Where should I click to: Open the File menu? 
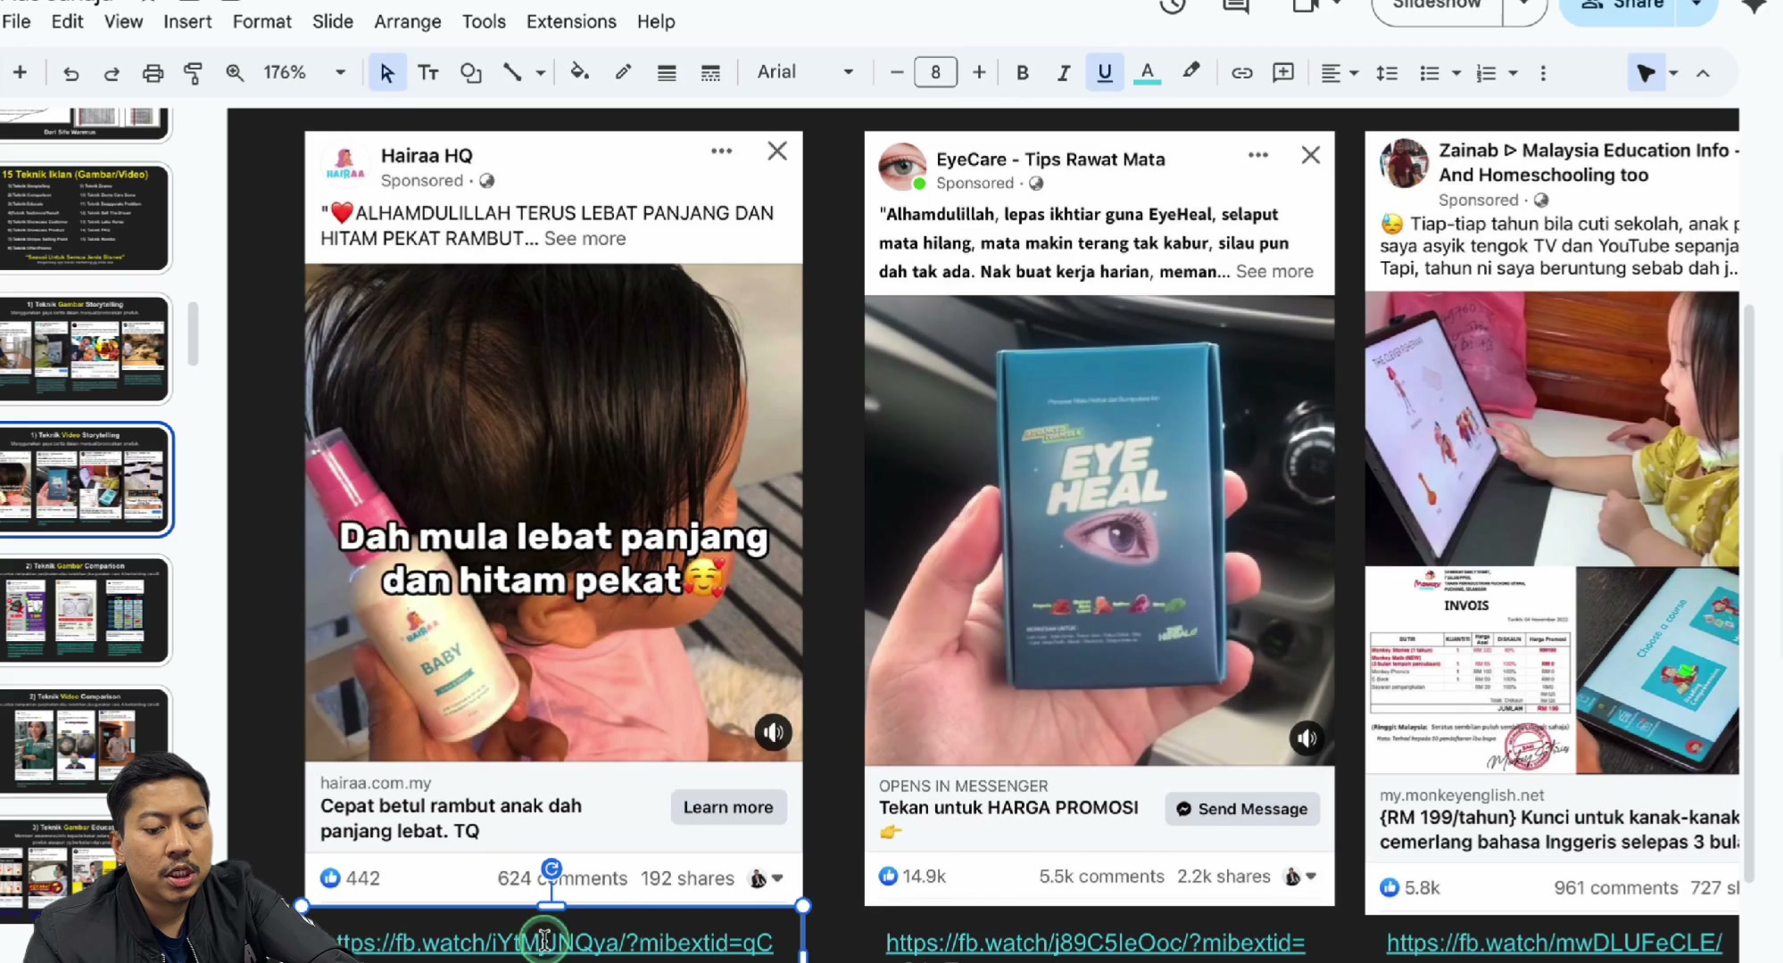pyautogui.click(x=16, y=21)
